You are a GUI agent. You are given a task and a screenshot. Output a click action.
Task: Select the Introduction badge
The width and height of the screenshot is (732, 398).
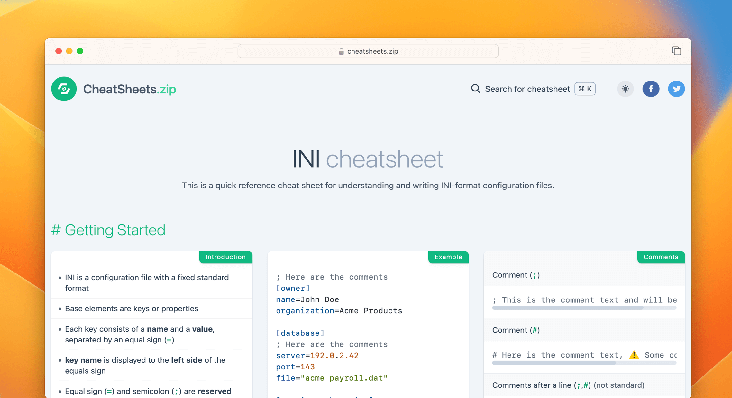(x=225, y=257)
